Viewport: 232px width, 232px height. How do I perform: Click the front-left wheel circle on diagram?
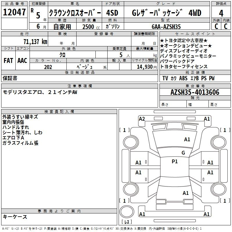coord(131,142)
